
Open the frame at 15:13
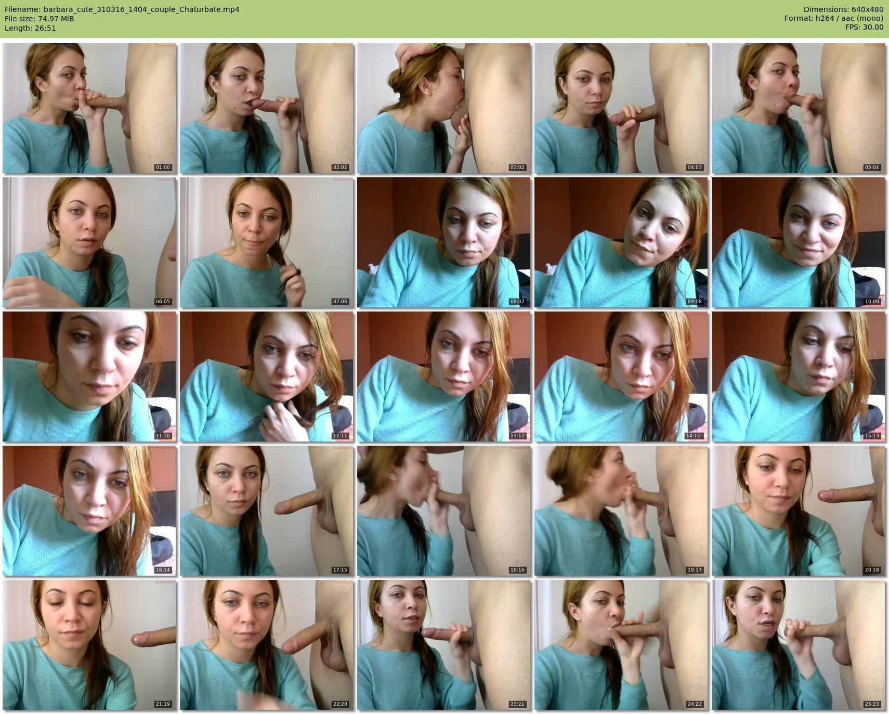click(799, 377)
